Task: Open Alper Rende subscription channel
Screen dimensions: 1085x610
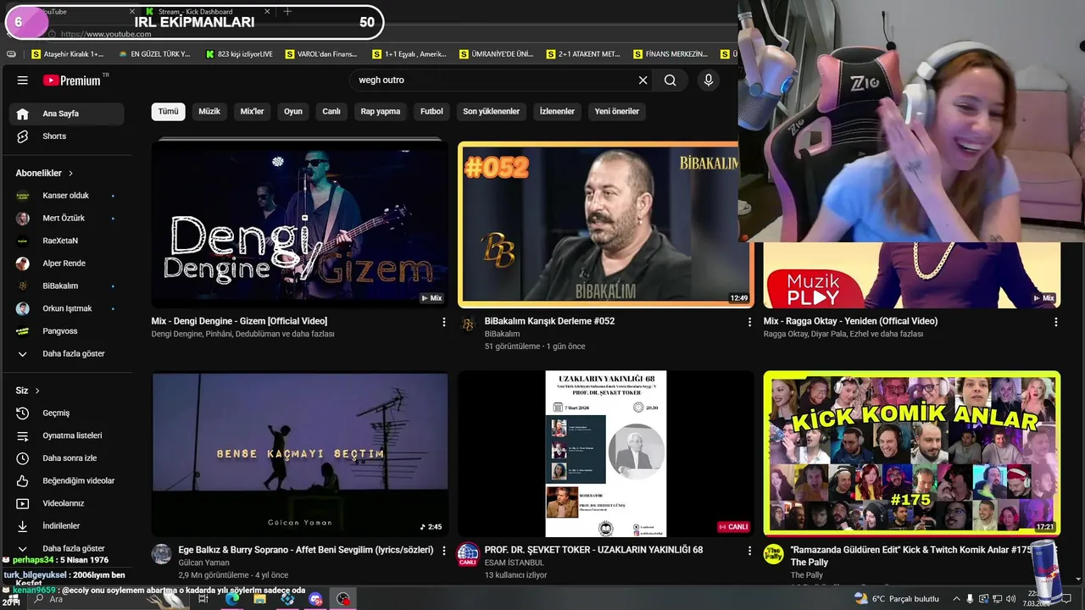Action: click(68, 263)
